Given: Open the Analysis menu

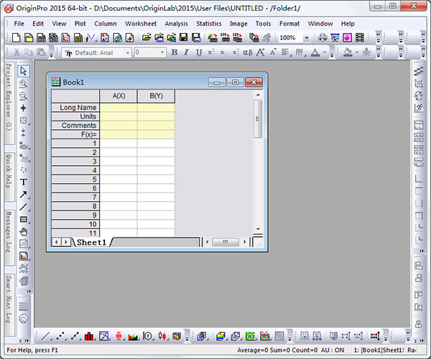Looking at the screenshot, I should [x=176, y=24].
